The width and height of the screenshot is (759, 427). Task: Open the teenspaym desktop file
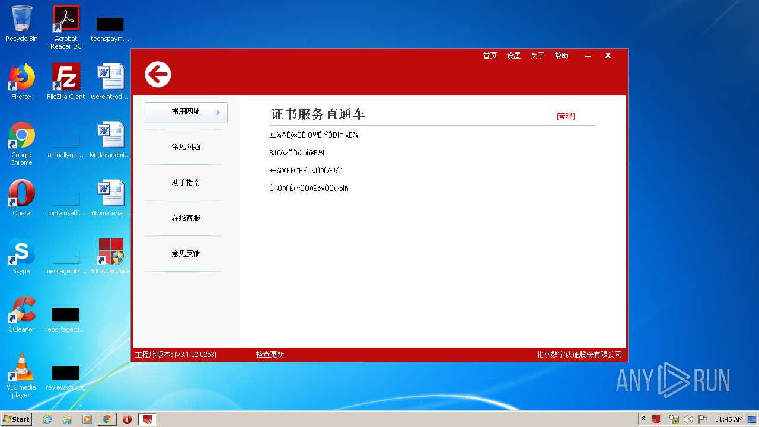110,28
